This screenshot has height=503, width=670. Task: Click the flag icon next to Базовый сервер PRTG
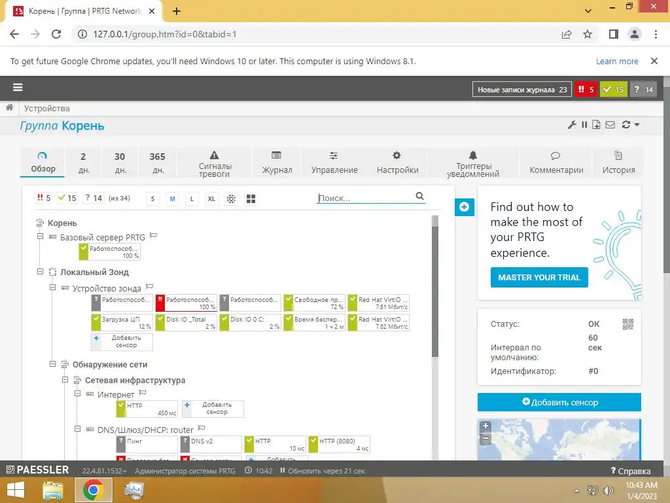pyautogui.click(x=153, y=235)
